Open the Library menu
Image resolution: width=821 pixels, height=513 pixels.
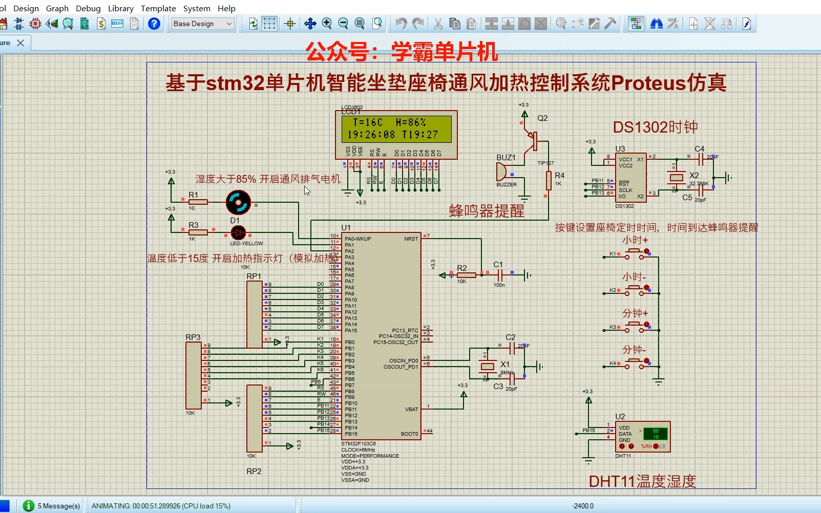click(x=121, y=8)
